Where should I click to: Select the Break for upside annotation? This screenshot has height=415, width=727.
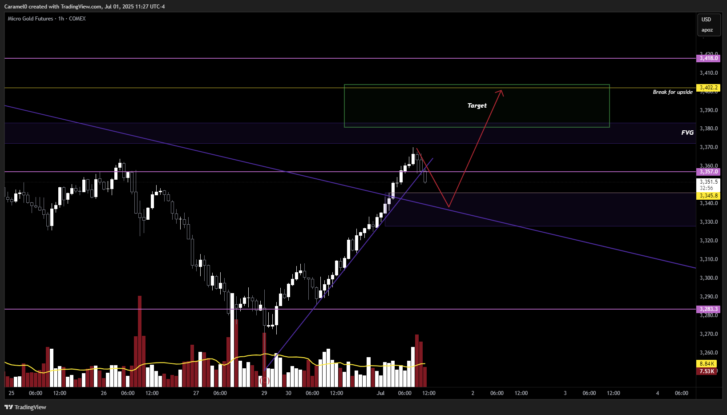673,92
